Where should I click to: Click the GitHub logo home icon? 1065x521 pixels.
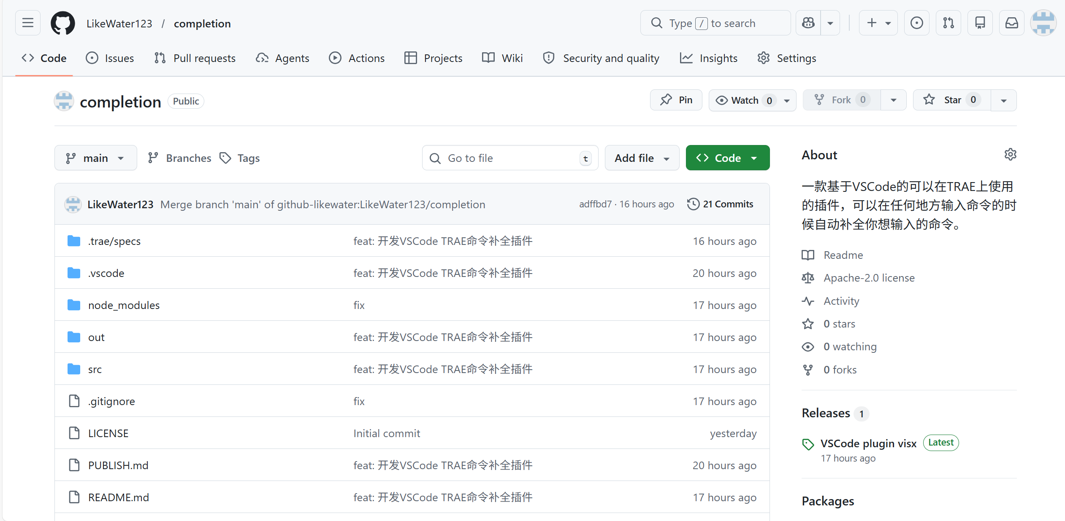pyautogui.click(x=62, y=23)
